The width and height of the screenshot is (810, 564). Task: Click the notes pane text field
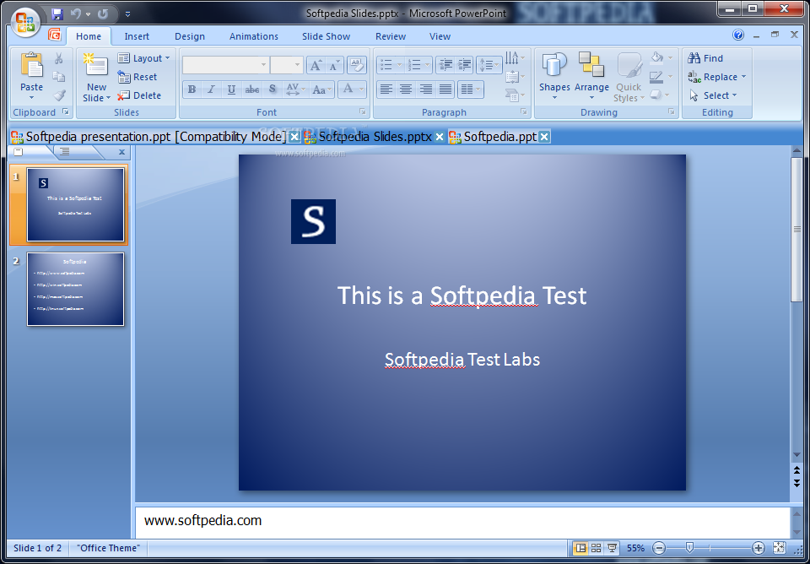pos(462,521)
